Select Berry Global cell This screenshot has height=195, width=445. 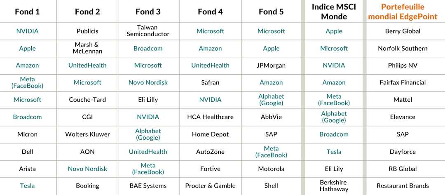(x=403, y=31)
